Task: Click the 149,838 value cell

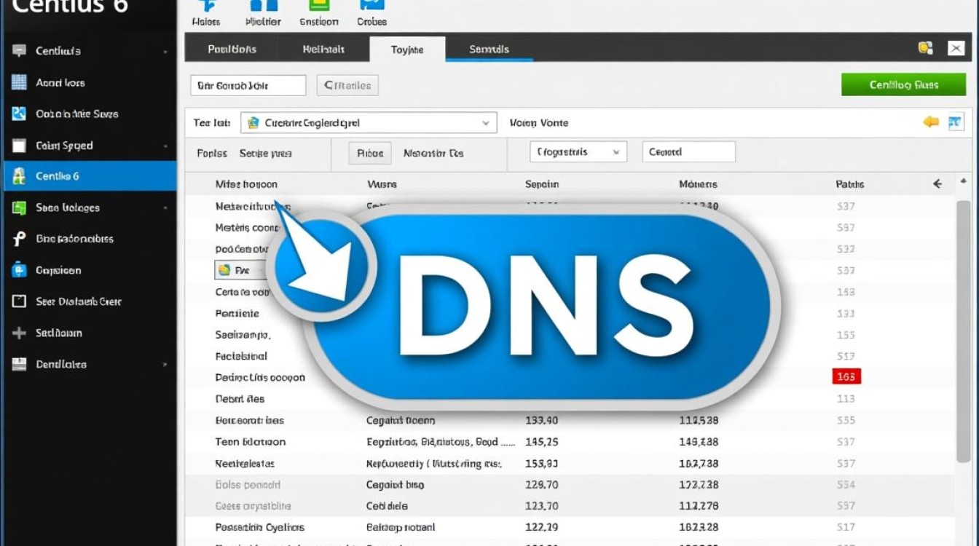Action: click(699, 442)
